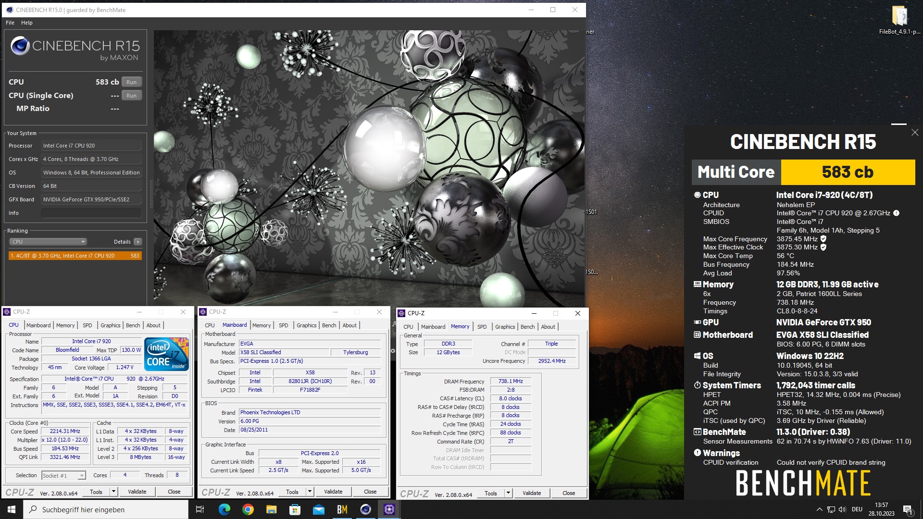Show hidden system tray icons

coord(819,509)
